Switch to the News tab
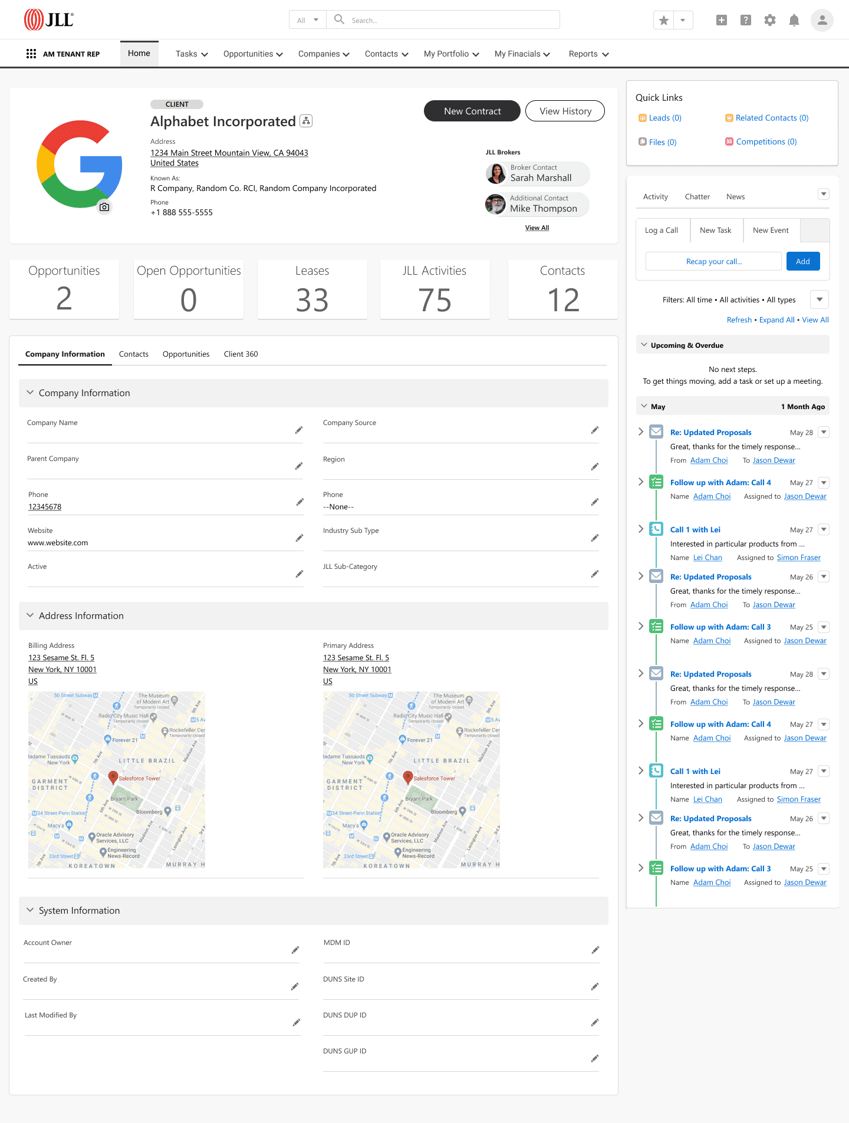The height and width of the screenshot is (1123, 849). tap(735, 196)
